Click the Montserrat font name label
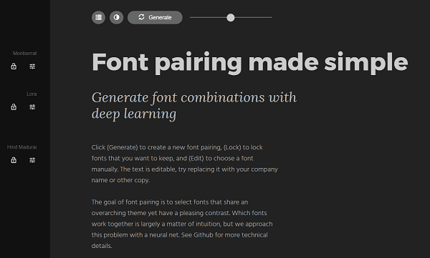 pyautogui.click(x=24, y=54)
